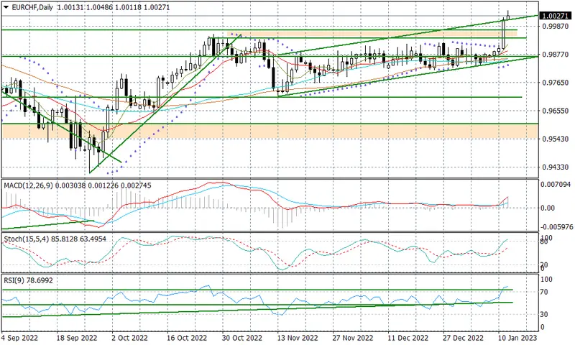This screenshot has height=345, width=575.
Task: Click the upper orange resistance zone rectangle
Action: point(372,34)
